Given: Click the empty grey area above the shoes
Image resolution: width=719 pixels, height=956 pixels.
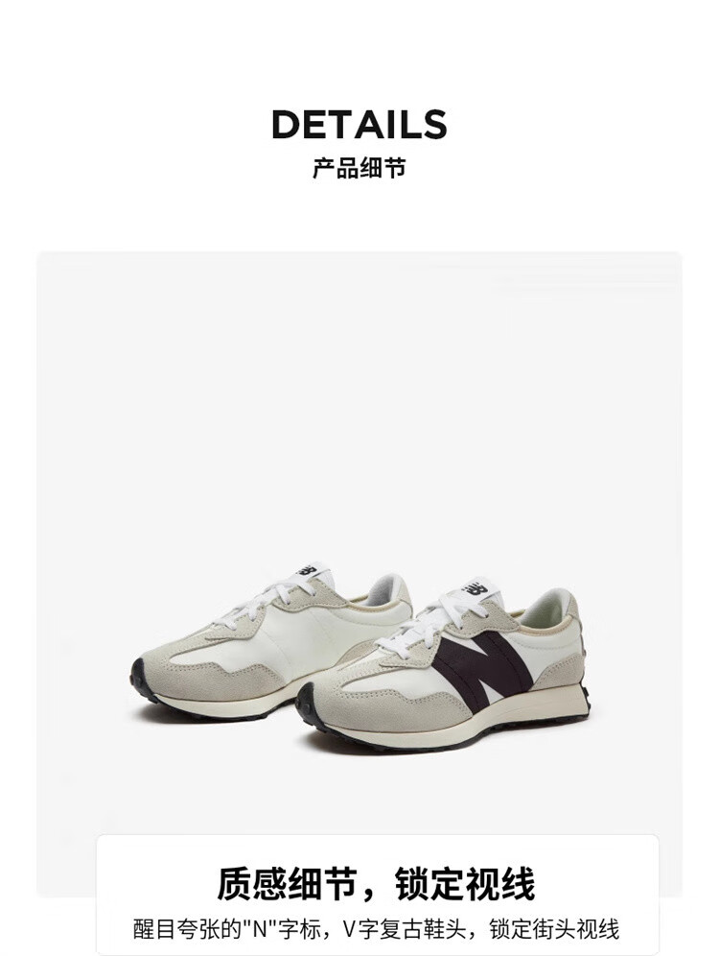Looking at the screenshot, I should pos(359,396).
